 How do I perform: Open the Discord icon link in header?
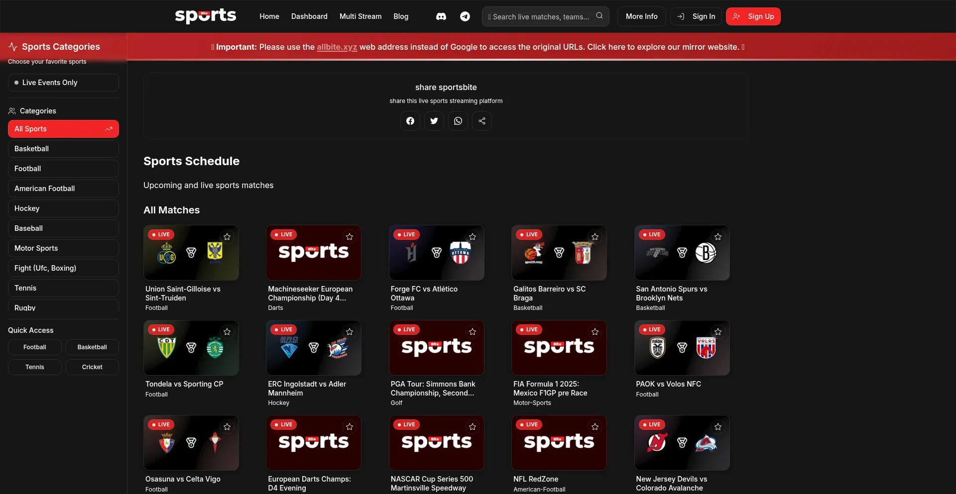(441, 16)
